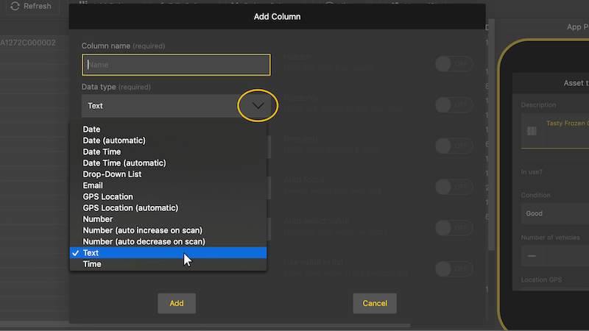Choose Drop-Down List from the data types
Viewport: 589px width, 331px height.
[x=112, y=174]
